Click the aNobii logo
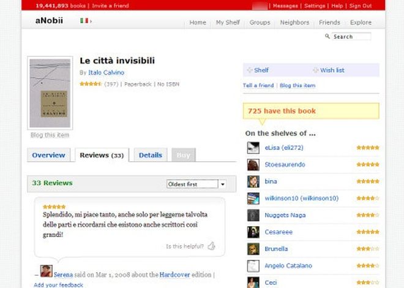This screenshot has height=288, width=404. [x=49, y=20]
